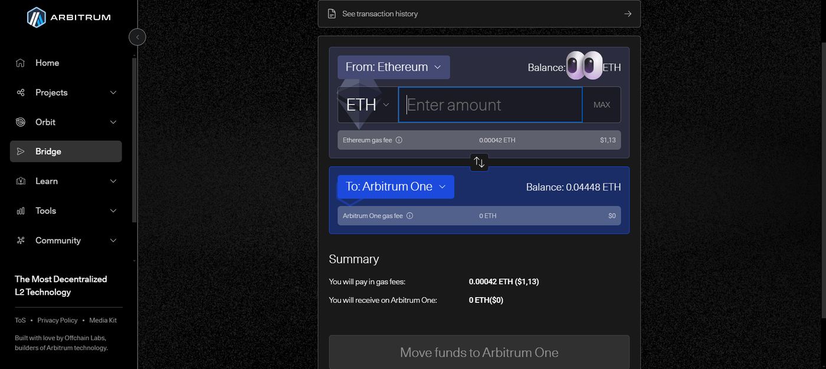Viewport: 826px width, 369px height.
Task: Swap source and destination networks
Action: [479, 162]
